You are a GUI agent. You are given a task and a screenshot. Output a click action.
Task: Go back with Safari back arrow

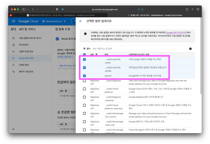point(33,9)
